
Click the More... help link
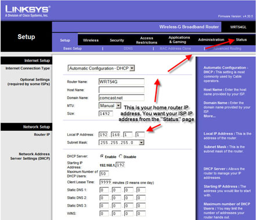pos(210,116)
